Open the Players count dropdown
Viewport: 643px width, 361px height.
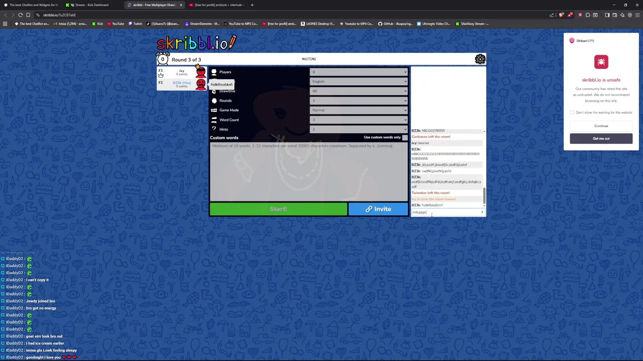[359, 72]
